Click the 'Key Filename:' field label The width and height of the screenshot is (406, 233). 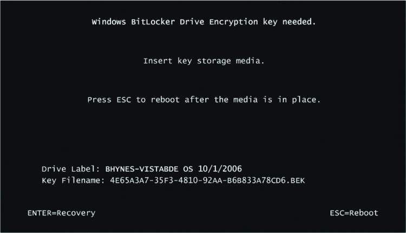tap(73, 180)
